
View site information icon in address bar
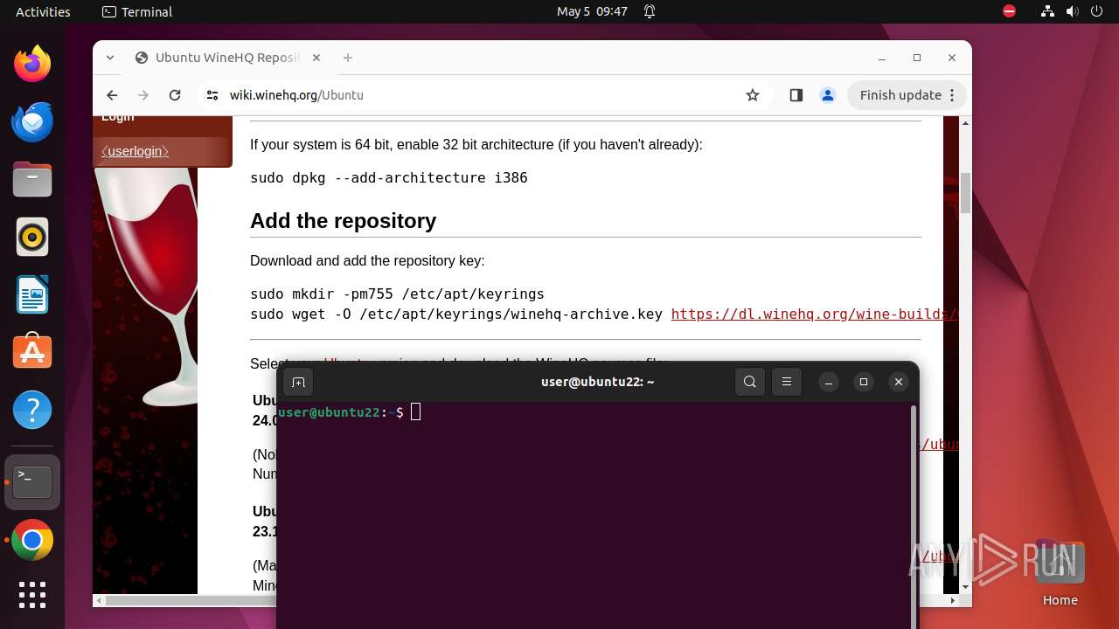[212, 95]
